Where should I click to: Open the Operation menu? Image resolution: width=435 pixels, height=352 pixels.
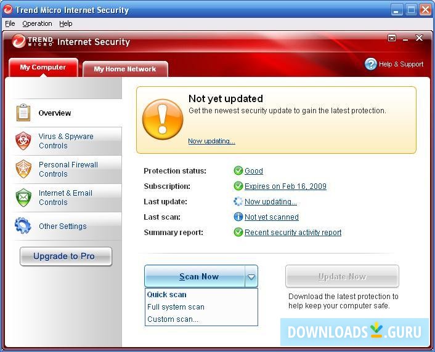click(x=37, y=23)
